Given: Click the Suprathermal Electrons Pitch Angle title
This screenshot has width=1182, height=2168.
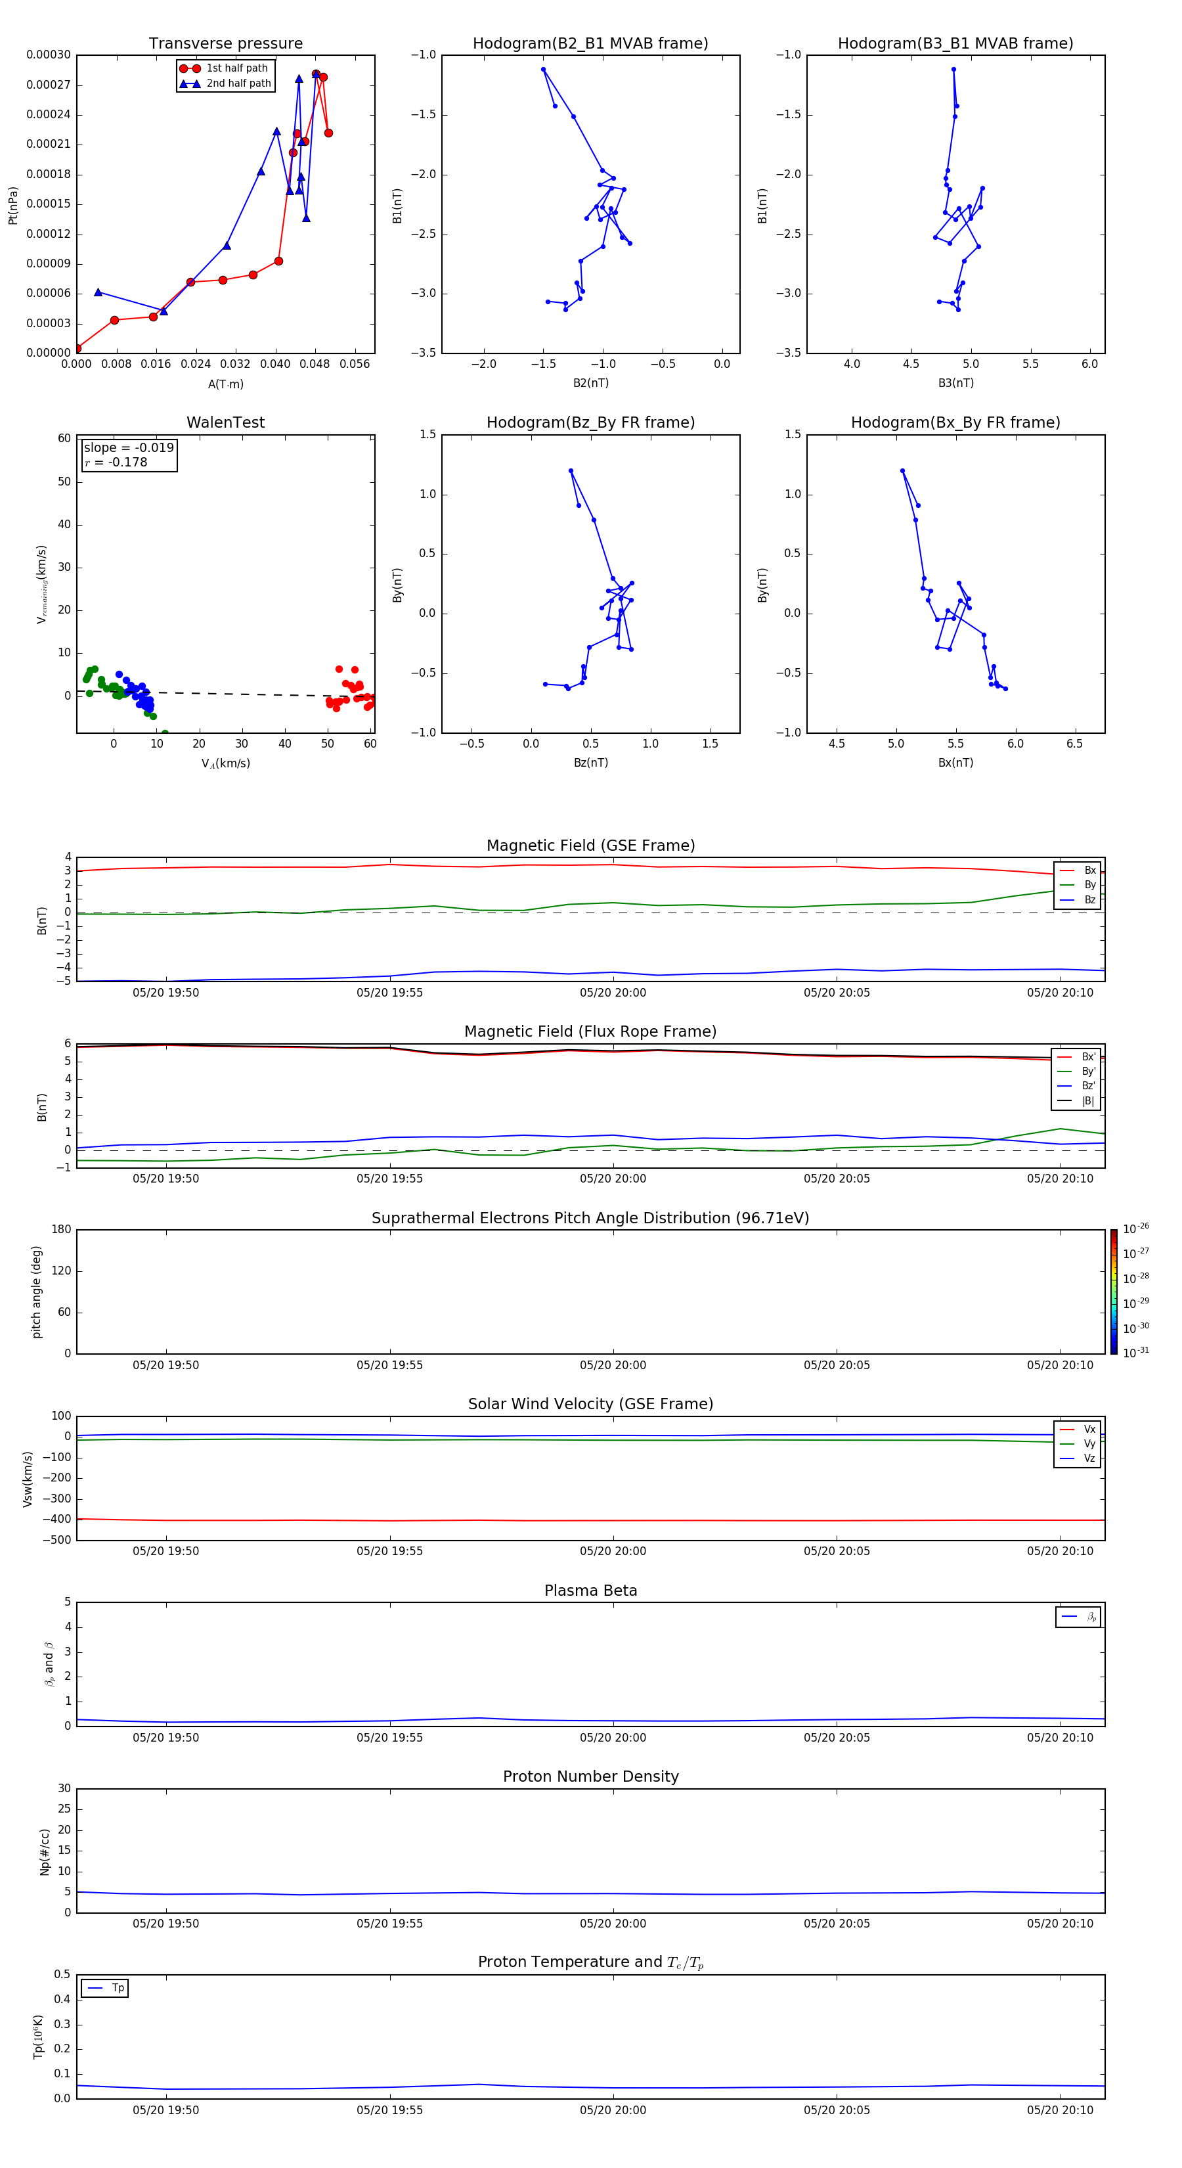Looking at the screenshot, I should [x=590, y=1219].
